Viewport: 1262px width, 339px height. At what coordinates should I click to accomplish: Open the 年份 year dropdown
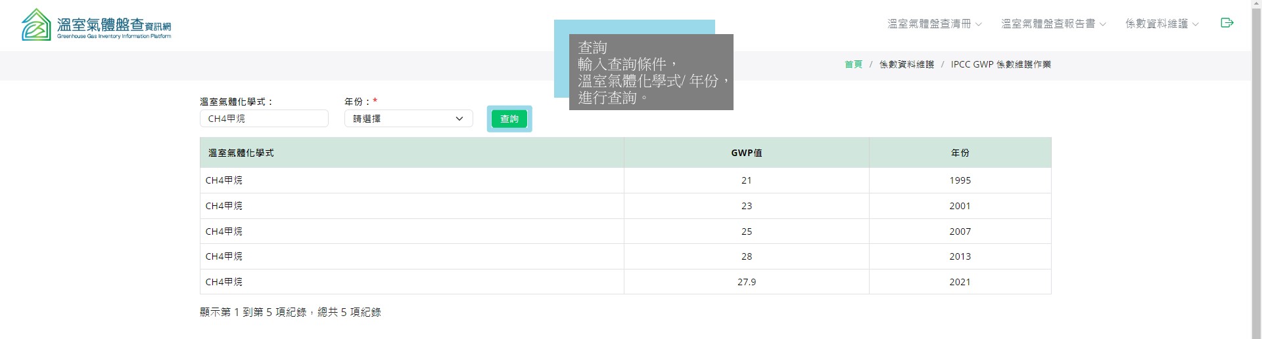pyautogui.click(x=408, y=119)
